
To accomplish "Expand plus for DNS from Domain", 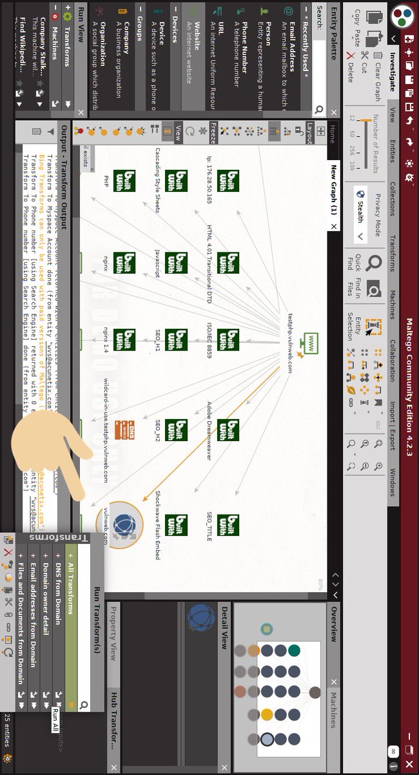I will (58, 555).
